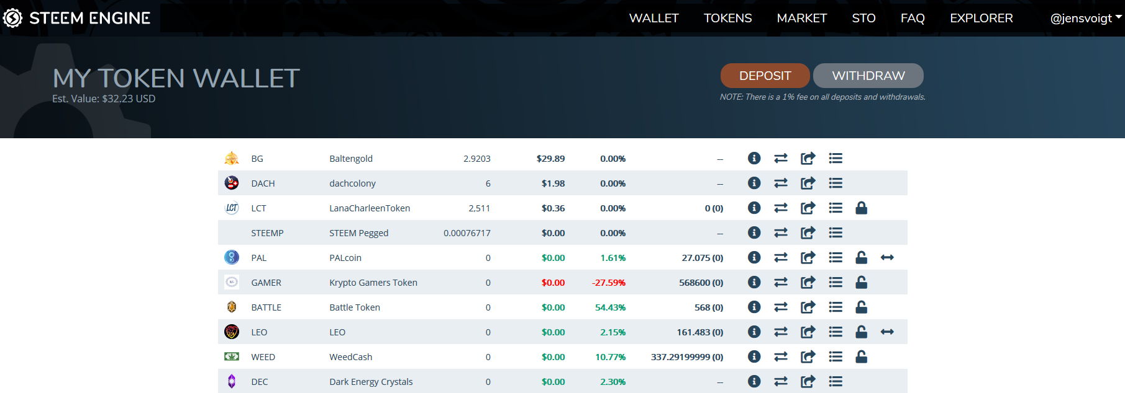Viewport: 1125px width, 393px height.
Task: Open info for GAMER token
Action: click(754, 282)
